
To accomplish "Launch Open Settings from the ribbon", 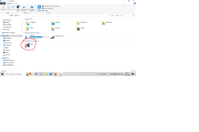I will (39, 8).
